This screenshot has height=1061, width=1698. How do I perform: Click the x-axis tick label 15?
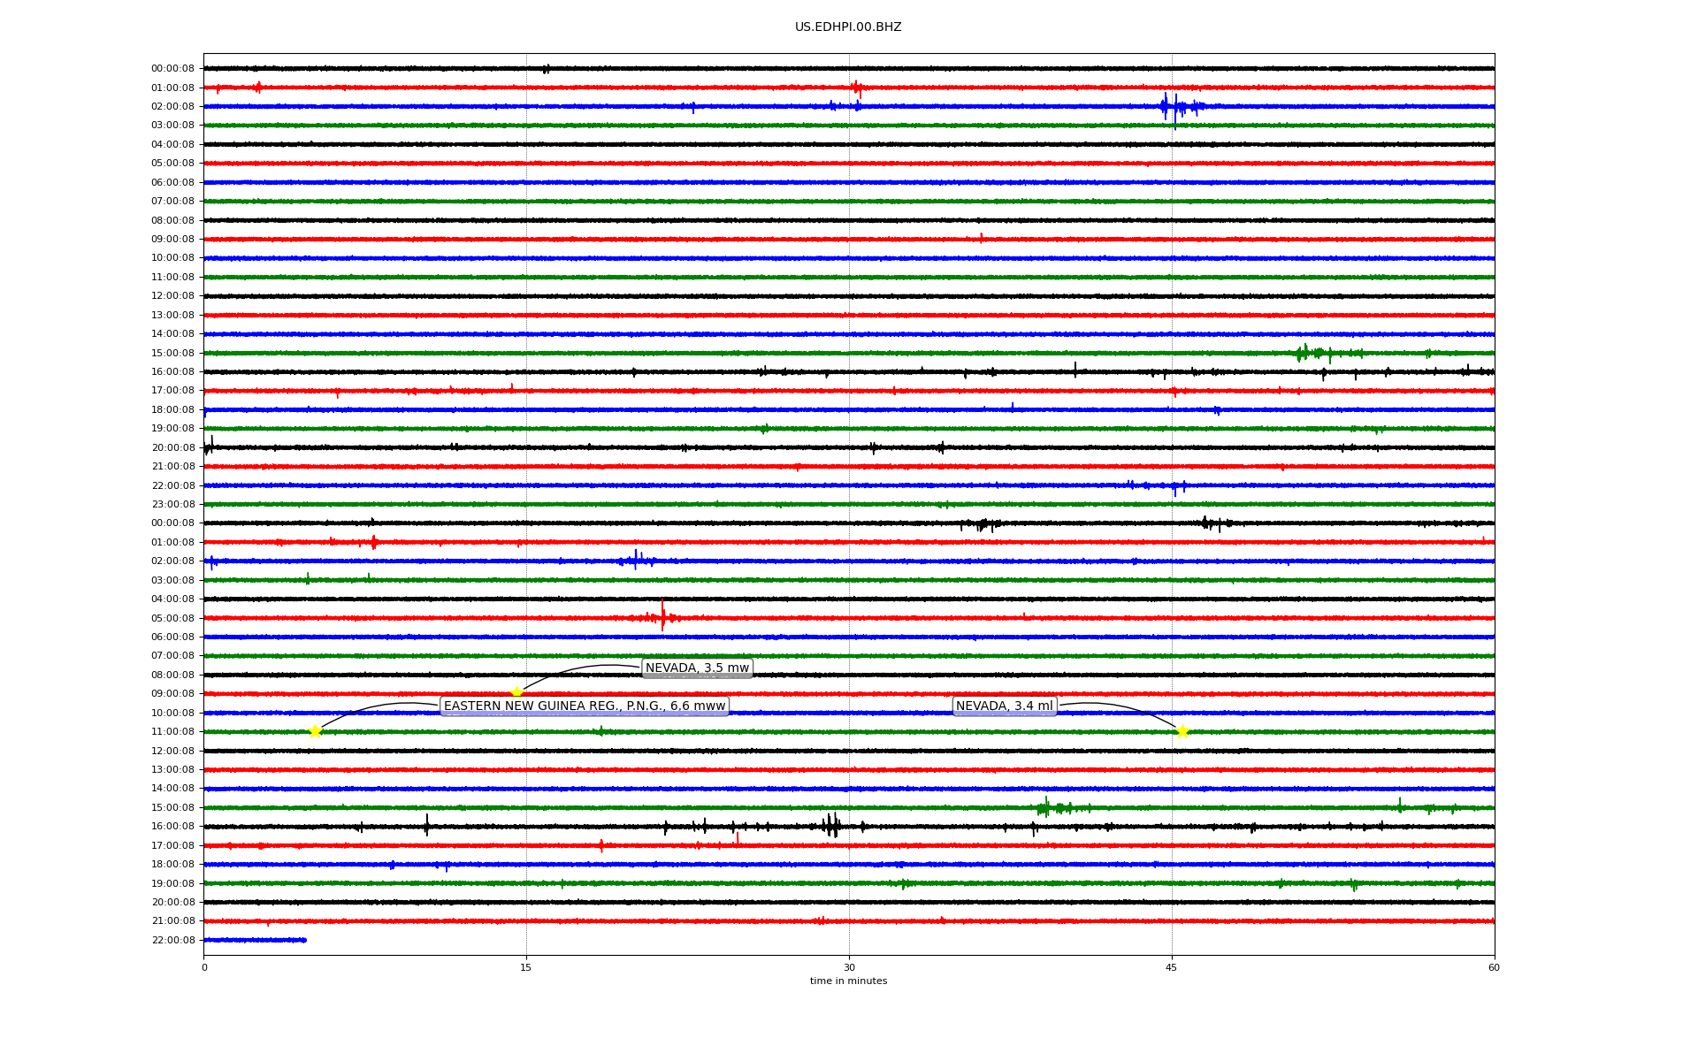pos(526,967)
